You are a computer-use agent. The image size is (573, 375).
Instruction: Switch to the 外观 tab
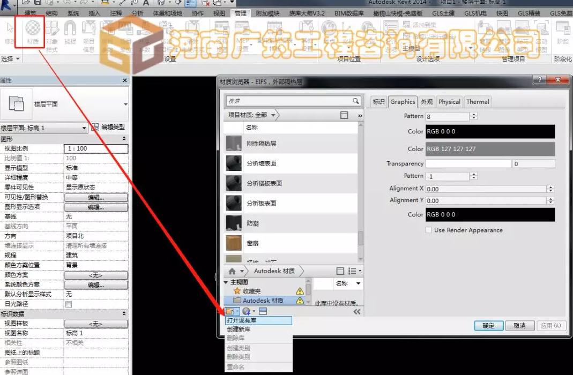pos(427,101)
